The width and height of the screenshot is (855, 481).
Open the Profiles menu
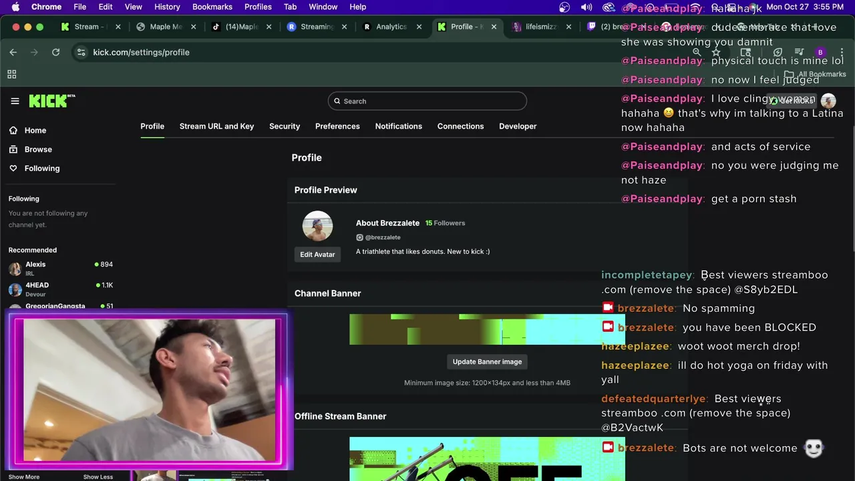click(258, 7)
